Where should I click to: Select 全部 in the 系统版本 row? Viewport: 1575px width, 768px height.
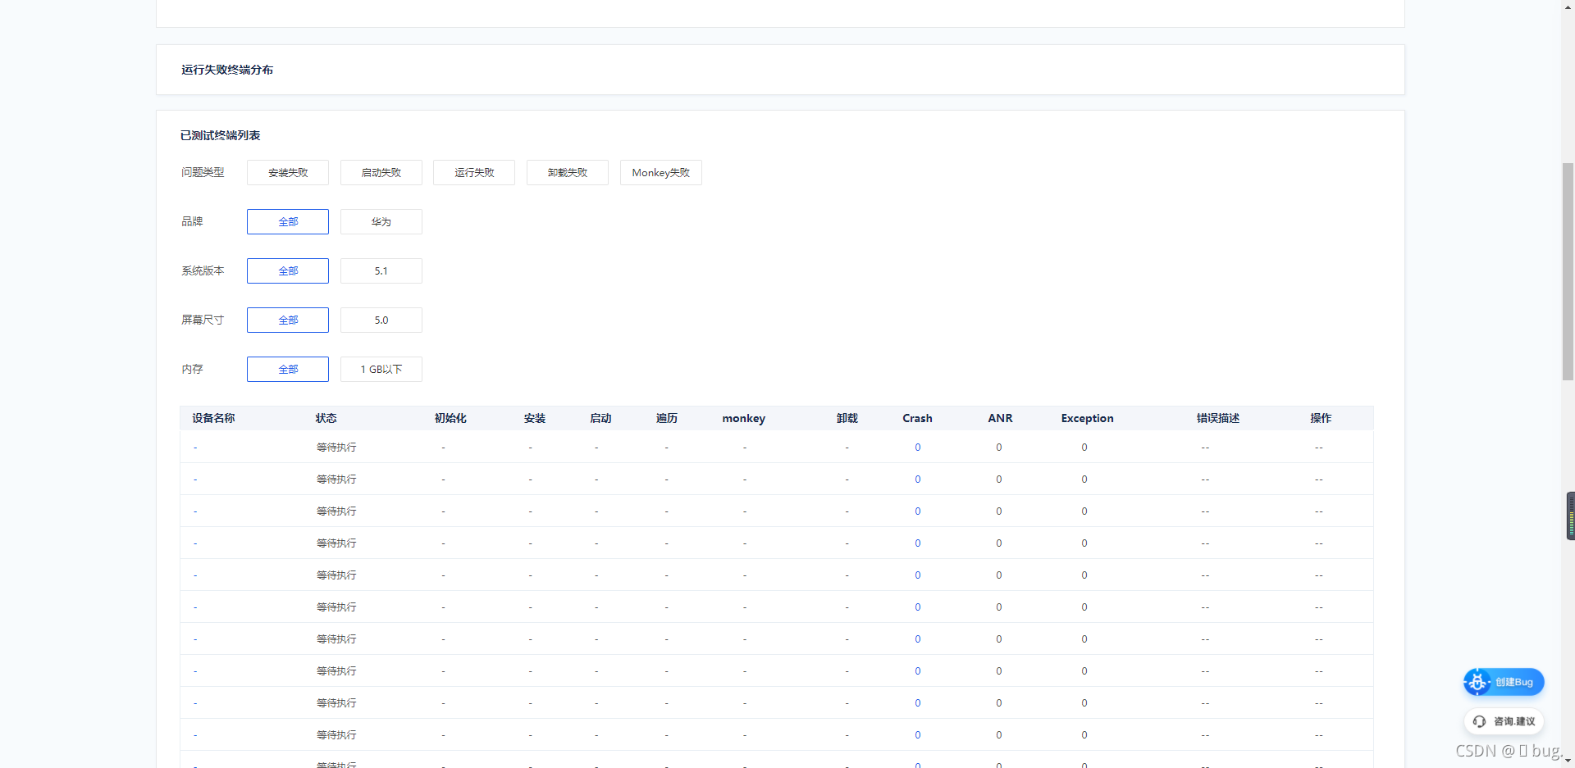coord(288,270)
